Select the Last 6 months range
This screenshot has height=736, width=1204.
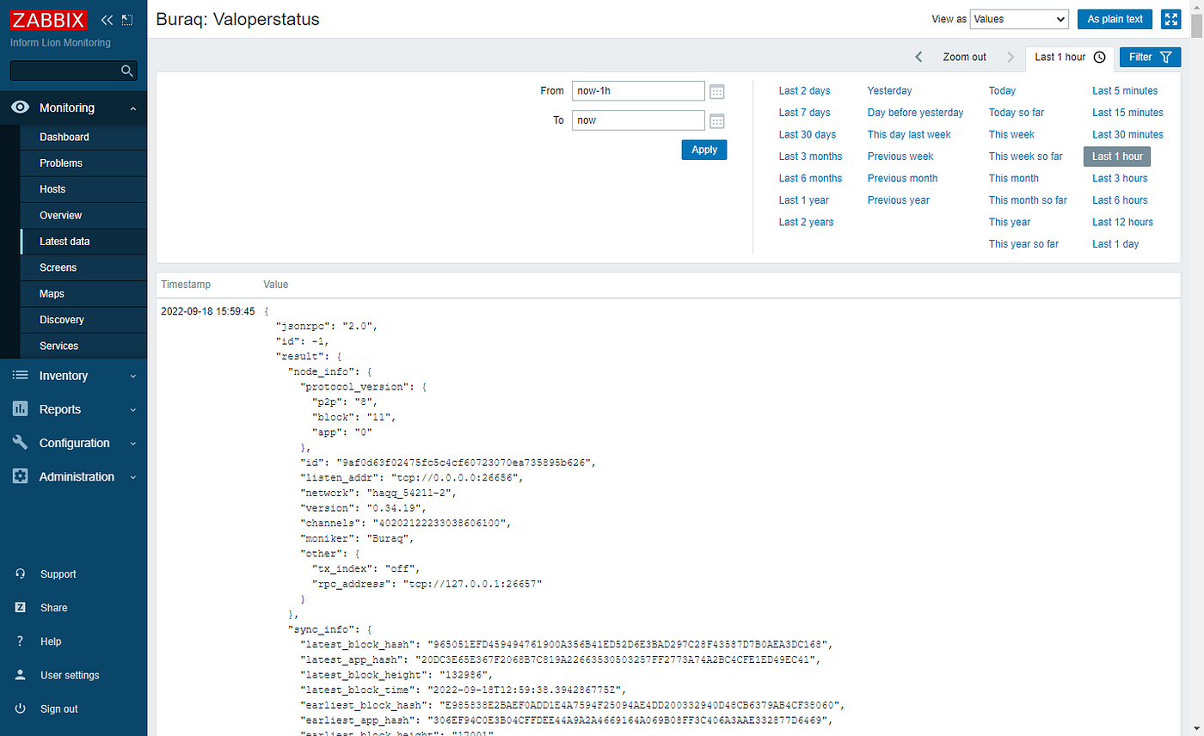point(810,178)
